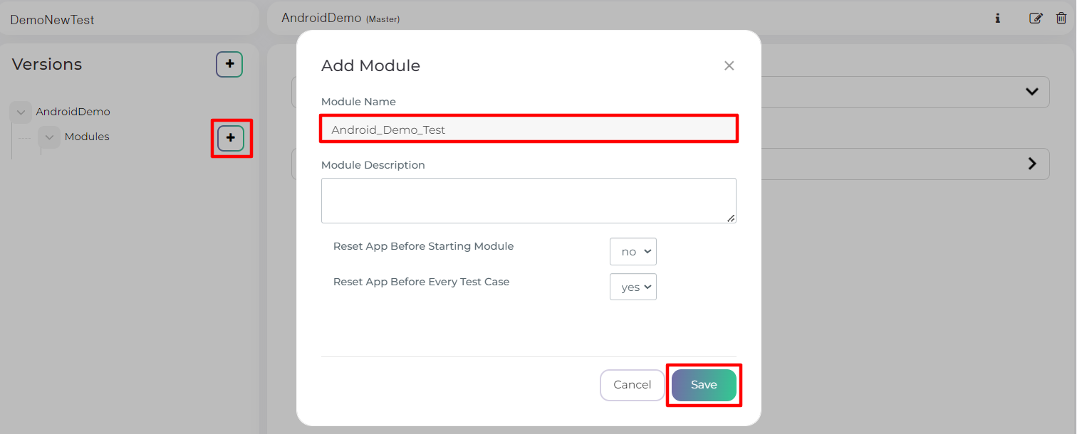
Task: Click the edit pencil icon for AndroidDemo
Action: [1036, 18]
